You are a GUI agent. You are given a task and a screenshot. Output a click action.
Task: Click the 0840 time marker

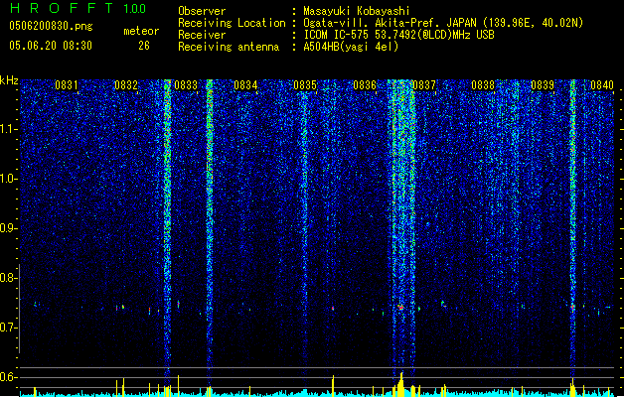tap(602, 85)
